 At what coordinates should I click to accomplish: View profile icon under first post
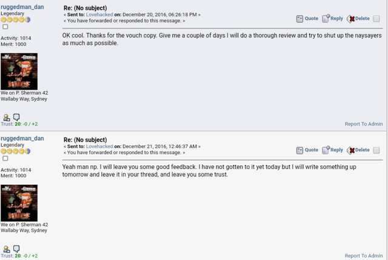point(7,117)
